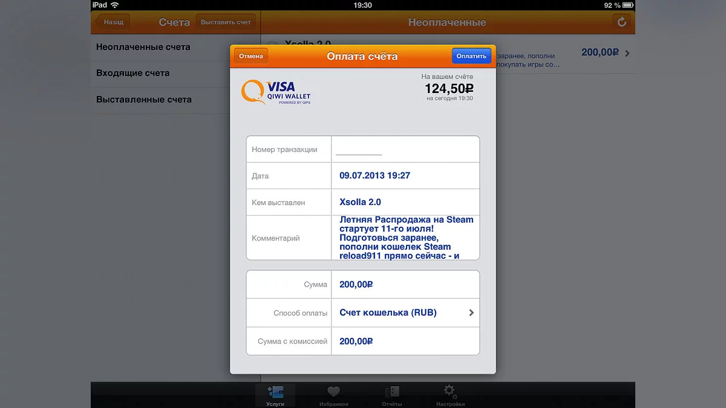Open Способ оплаты selector chevron
The image size is (726, 408).
[471, 313]
